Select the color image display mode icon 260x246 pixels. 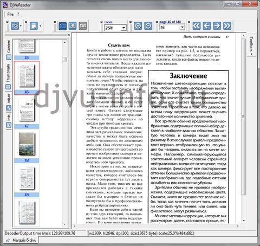[x=73, y=26]
